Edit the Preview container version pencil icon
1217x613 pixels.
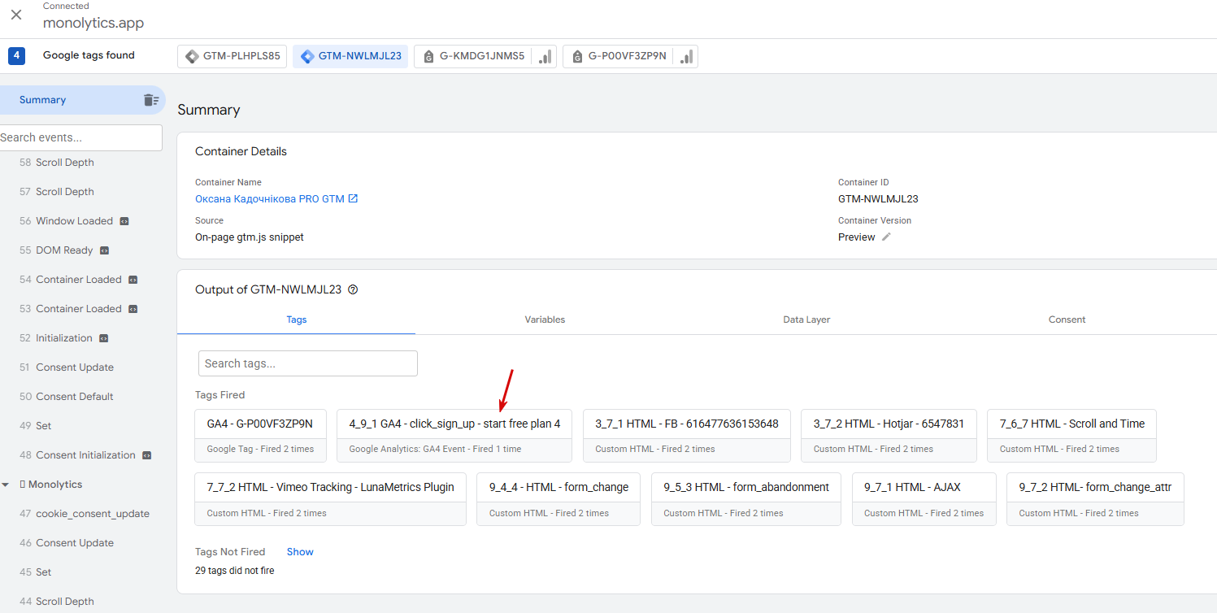point(886,237)
